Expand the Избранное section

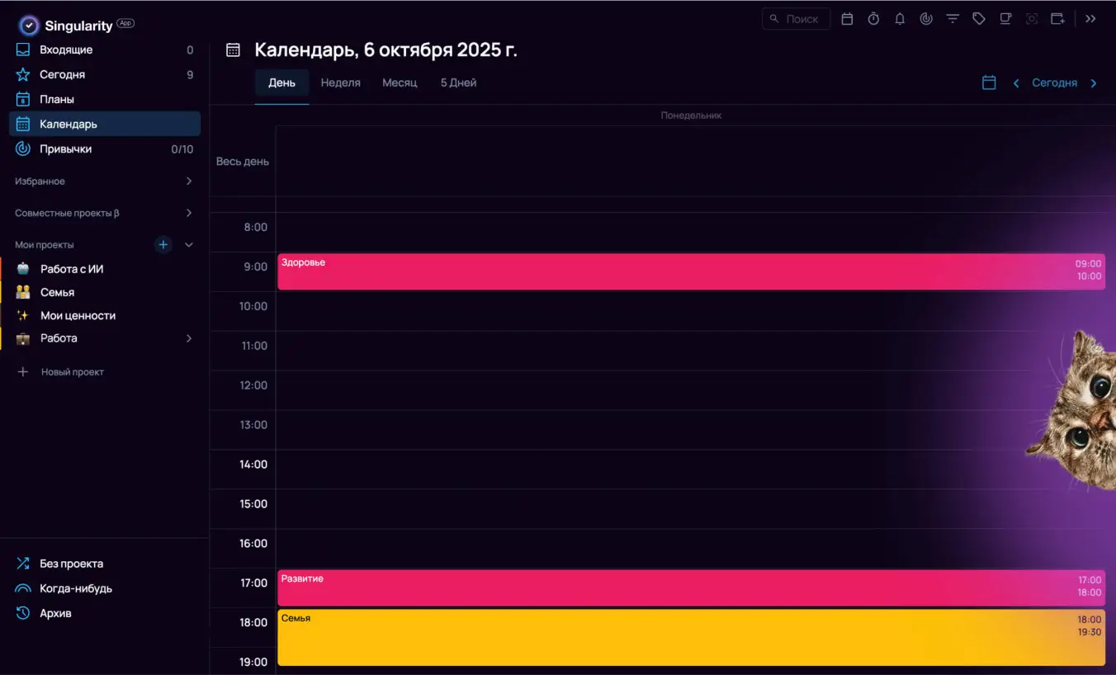coord(188,182)
